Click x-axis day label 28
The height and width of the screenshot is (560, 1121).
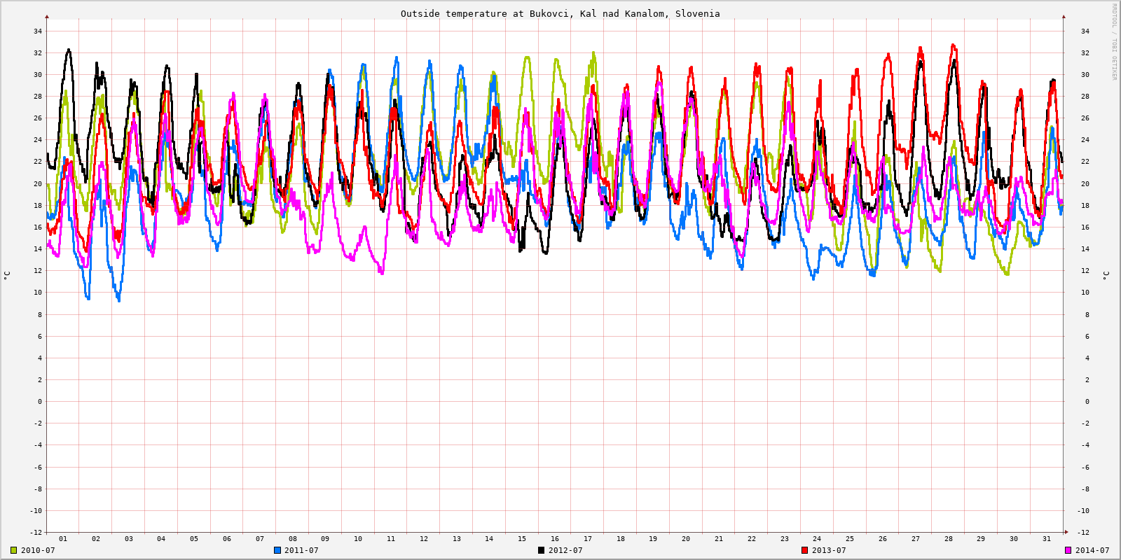pyautogui.click(x=949, y=539)
